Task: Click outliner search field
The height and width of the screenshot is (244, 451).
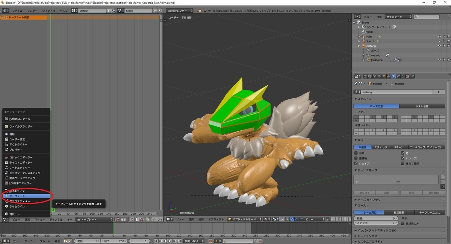Action: 426,17
